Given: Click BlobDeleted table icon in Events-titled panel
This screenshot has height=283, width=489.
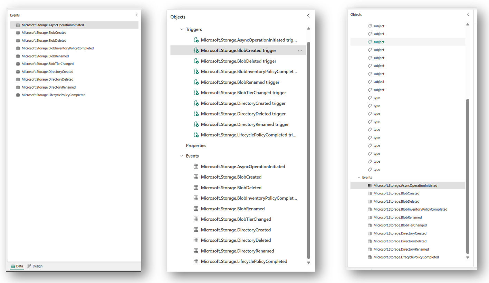Looking at the screenshot, I should click(x=18, y=41).
